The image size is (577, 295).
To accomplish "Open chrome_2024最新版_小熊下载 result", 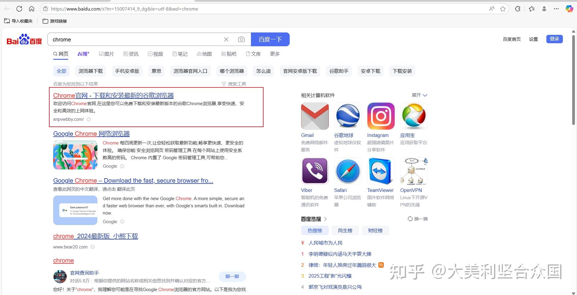I will [96, 236].
